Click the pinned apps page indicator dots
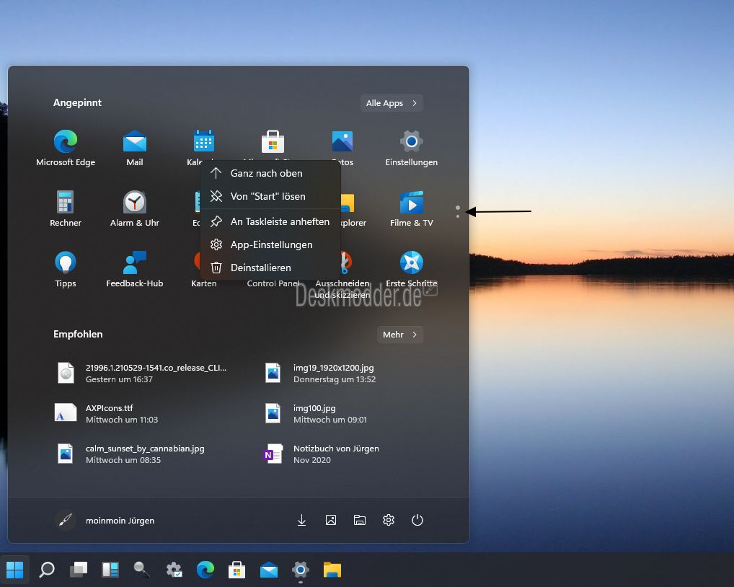Viewport: 734px width, 587px height. pyautogui.click(x=458, y=211)
